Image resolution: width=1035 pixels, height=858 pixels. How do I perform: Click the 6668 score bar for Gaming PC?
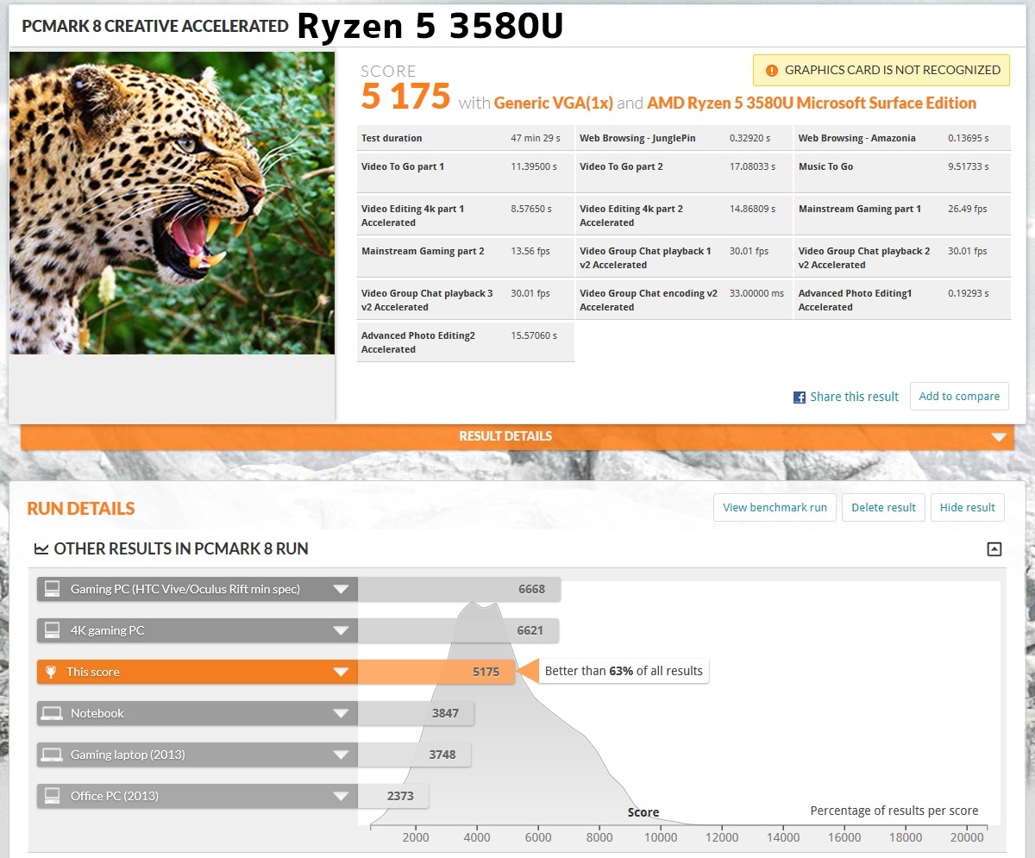(x=459, y=589)
